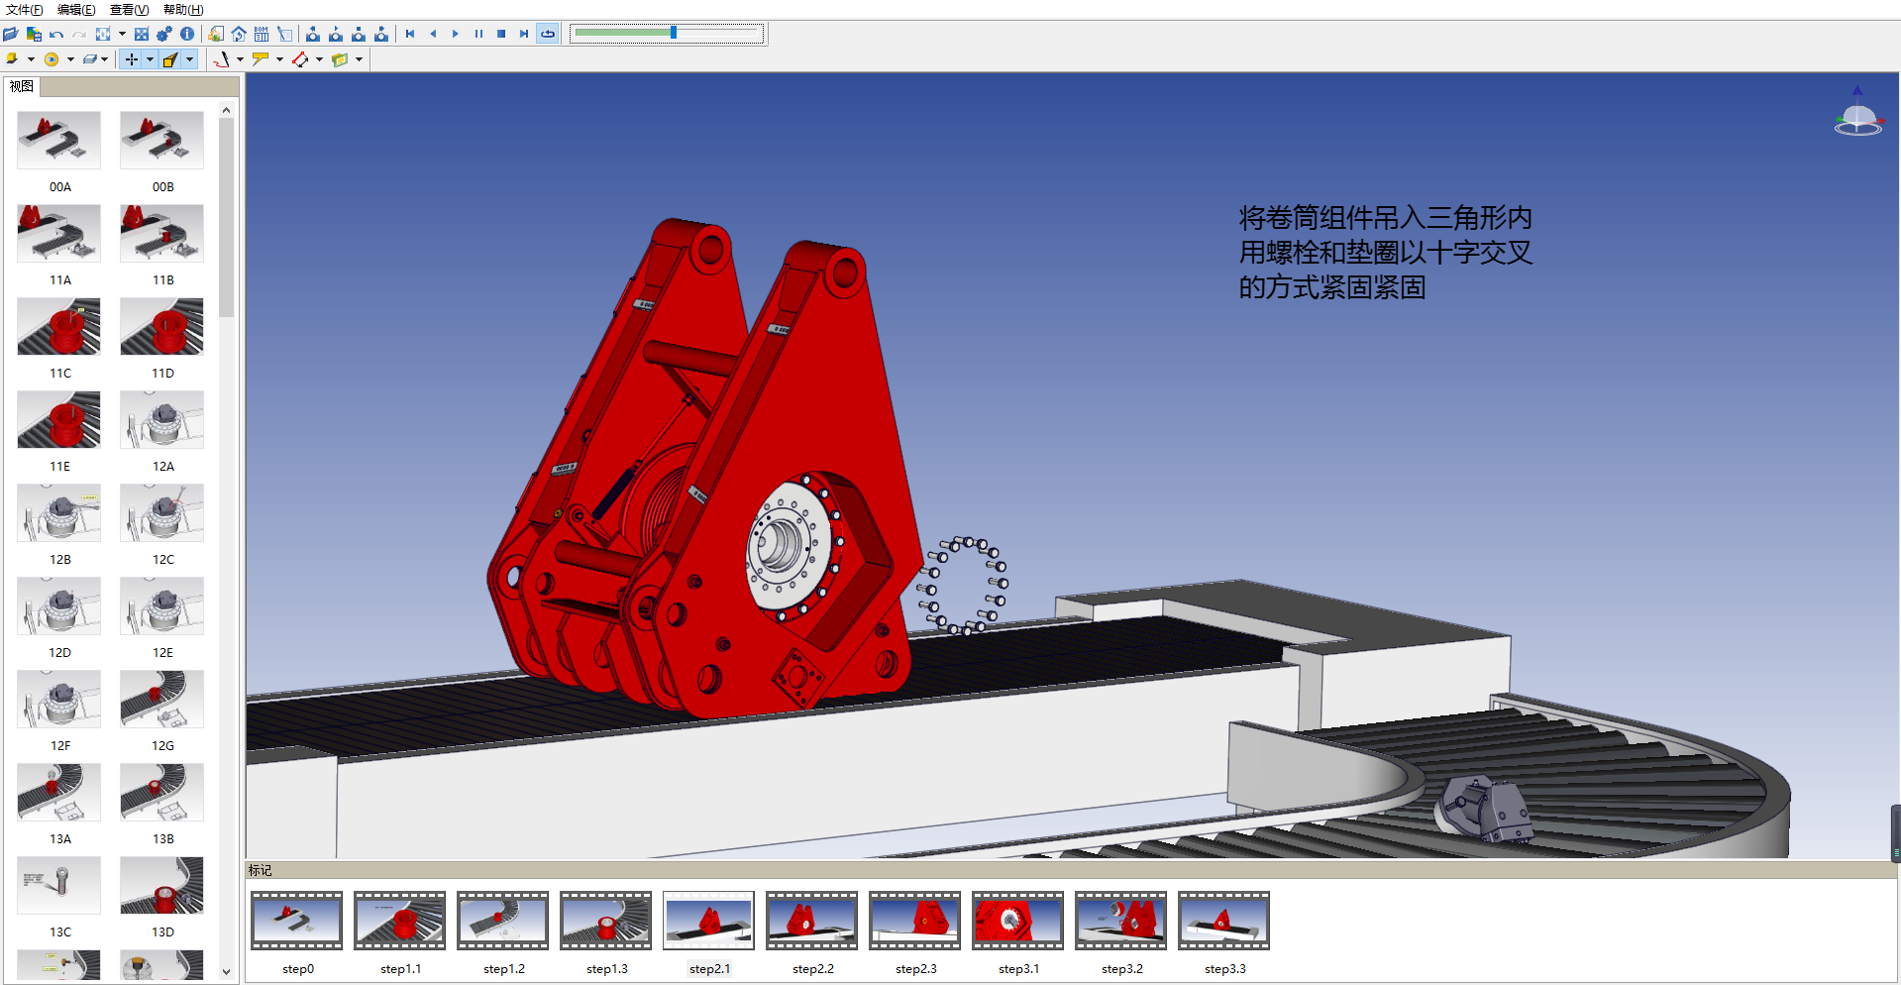1901x985 pixels.
Task: Toggle the crosshair navigation mode button
Action: pyautogui.click(x=131, y=59)
